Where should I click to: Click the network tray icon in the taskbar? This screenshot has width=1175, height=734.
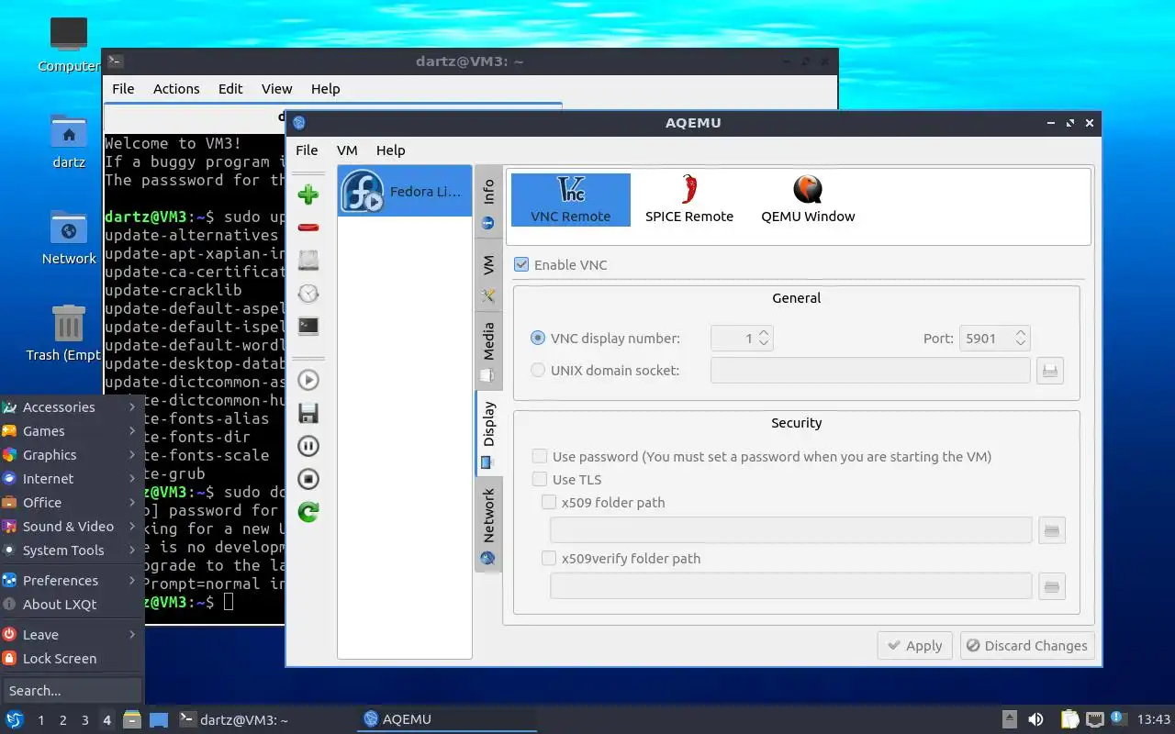(1094, 719)
